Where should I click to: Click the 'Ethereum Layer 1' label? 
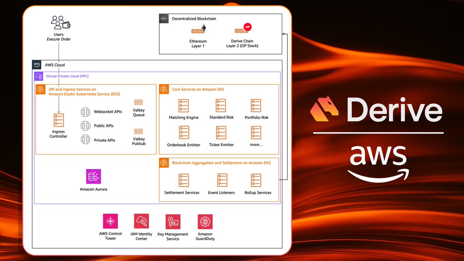pyautogui.click(x=198, y=44)
